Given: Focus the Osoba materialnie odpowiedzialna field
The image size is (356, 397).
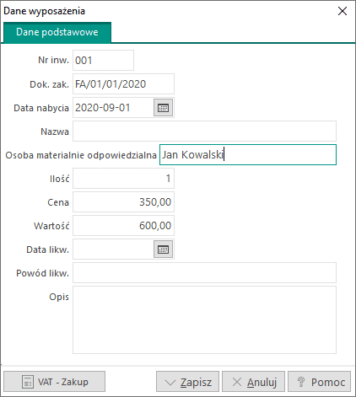Looking at the screenshot, I should tap(248, 155).
